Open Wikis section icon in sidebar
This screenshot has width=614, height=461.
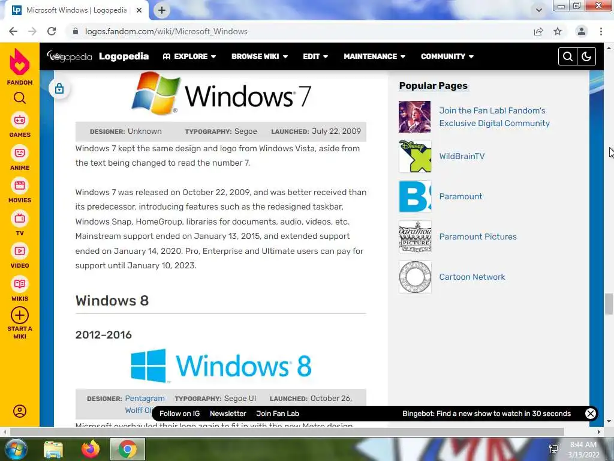click(20, 284)
